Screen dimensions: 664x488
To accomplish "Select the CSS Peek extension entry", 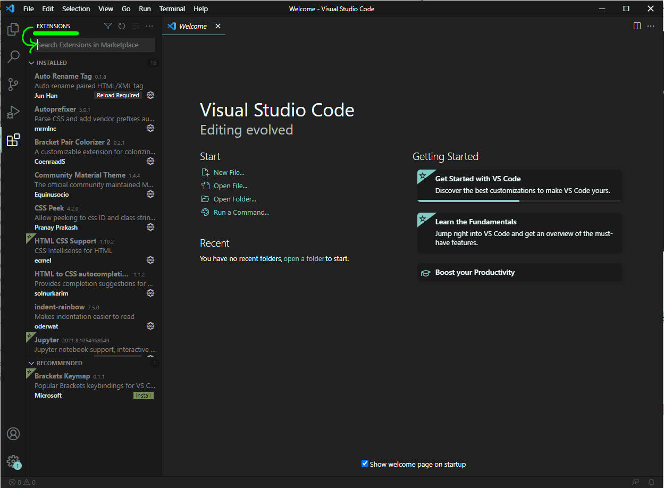I will pos(94,217).
